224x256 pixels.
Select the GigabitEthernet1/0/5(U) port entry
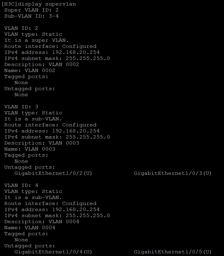pos(173,252)
